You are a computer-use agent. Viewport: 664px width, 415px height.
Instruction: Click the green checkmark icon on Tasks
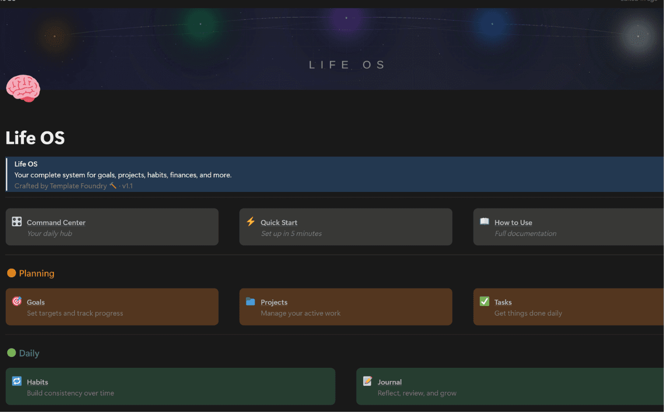click(x=485, y=301)
